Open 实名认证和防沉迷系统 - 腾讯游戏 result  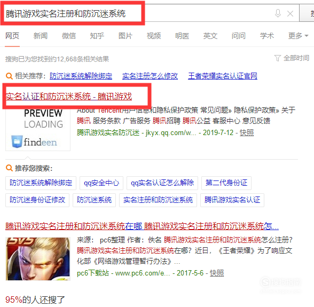(69, 96)
